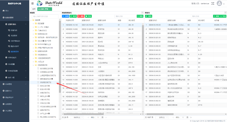Click the home icon in the sidebar

tap(3, 10)
